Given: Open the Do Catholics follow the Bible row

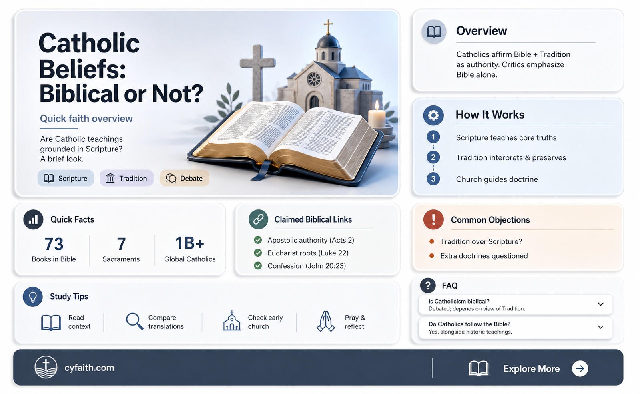Looking at the screenshot, I should click(x=516, y=328).
